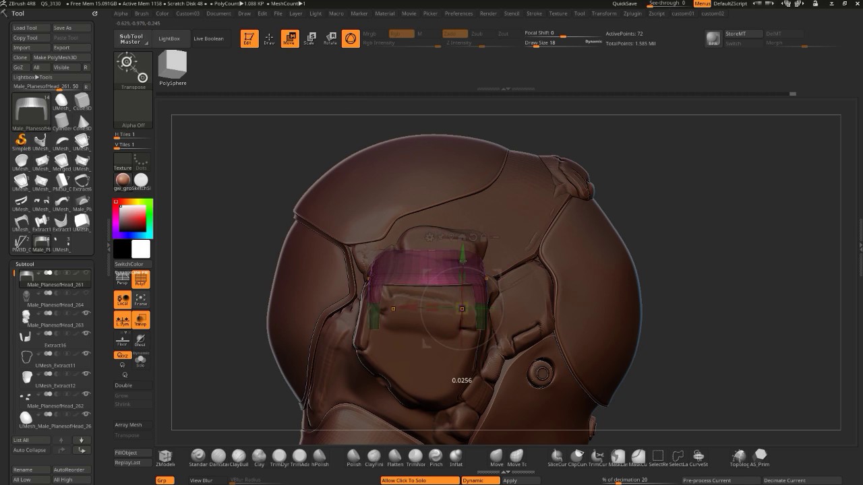The height and width of the screenshot is (485, 863).
Task: Open the Transpose brush thumbnail
Action: tap(133, 71)
